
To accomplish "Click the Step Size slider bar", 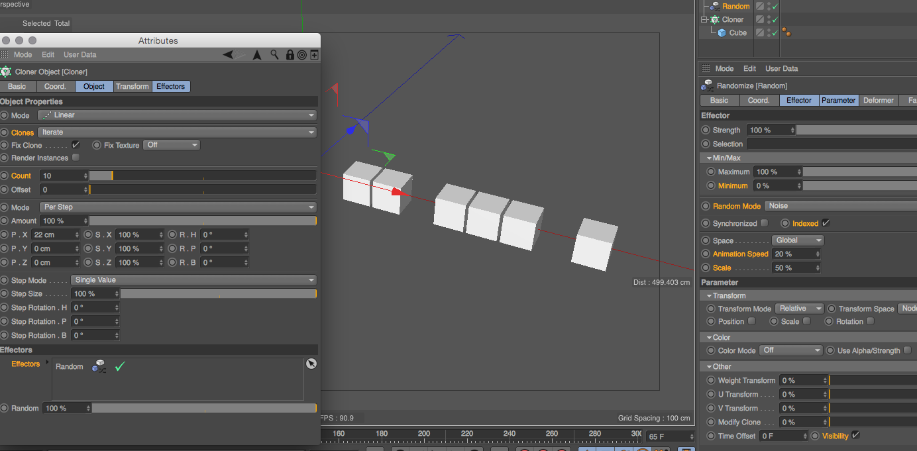I will 218,293.
